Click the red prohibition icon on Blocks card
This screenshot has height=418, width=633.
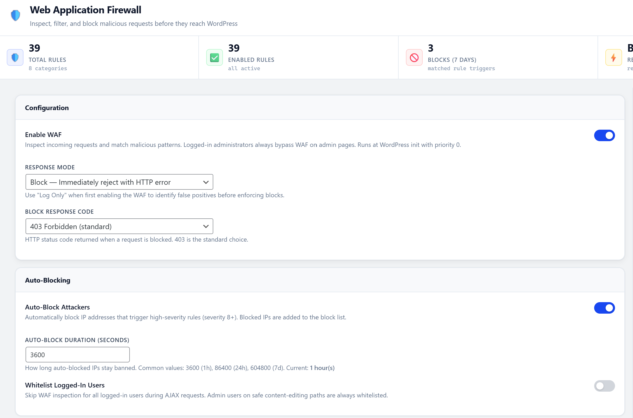coord(414,57)
